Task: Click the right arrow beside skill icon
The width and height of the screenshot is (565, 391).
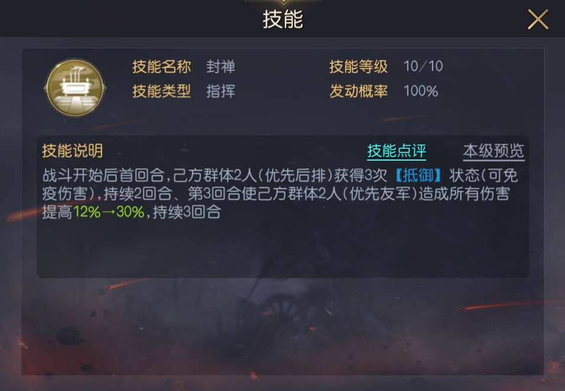Action: pyautogui.click(x=105, y=88)
